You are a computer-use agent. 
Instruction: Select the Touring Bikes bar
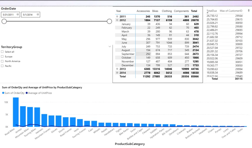(37, 117)
